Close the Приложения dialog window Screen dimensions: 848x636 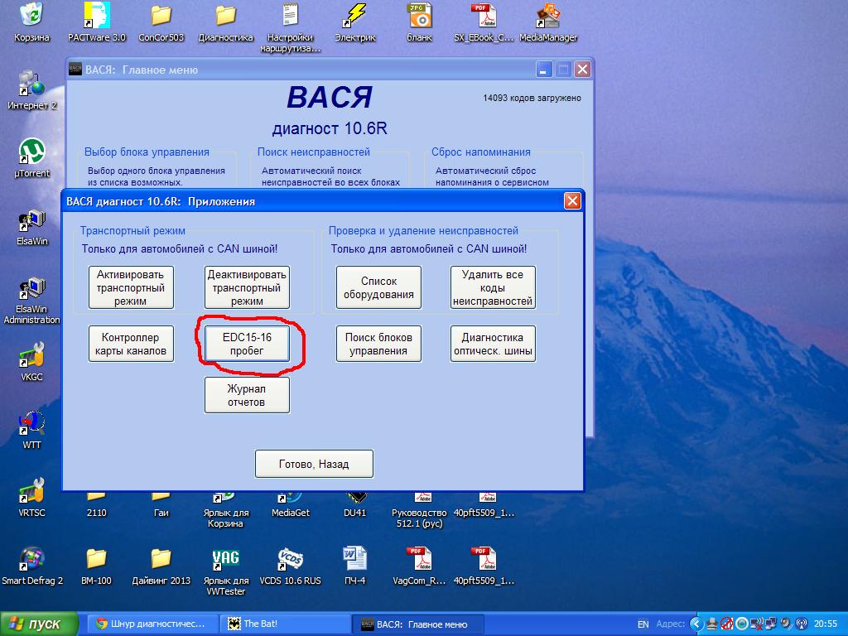[x=572, y=201]
